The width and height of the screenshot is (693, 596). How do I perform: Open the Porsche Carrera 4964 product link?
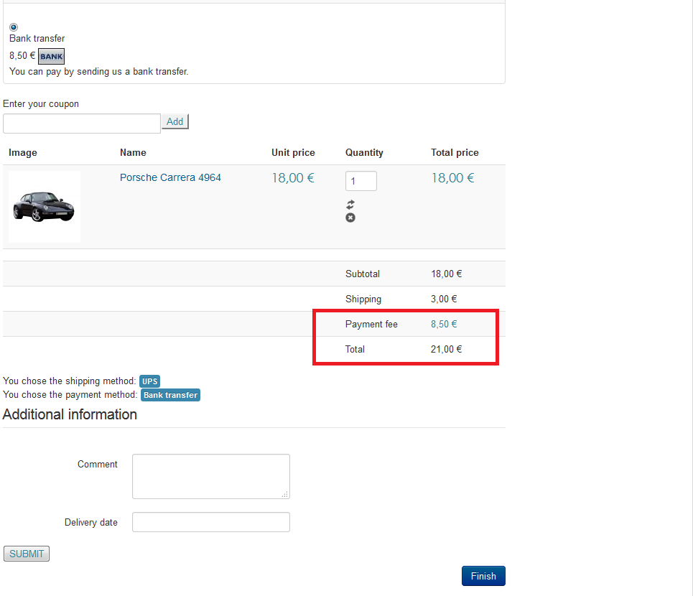pyautogui.click(x=170, y=177)
